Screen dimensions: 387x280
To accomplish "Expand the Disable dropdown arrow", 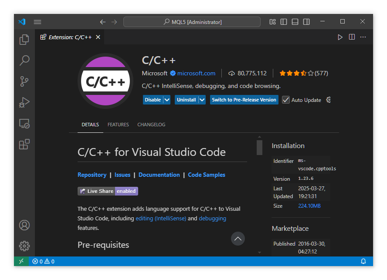I will 167,100.
